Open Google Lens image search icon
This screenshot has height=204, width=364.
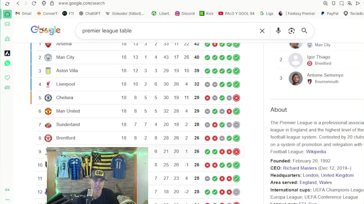[x=291, y=31]
